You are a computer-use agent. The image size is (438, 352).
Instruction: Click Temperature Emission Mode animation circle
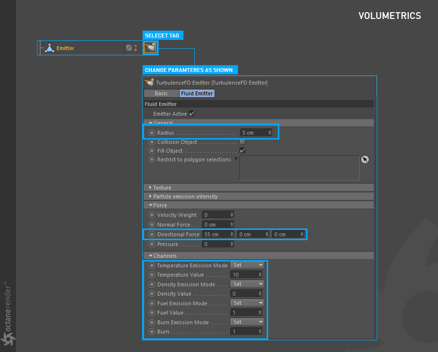click(x=152, y=265)
